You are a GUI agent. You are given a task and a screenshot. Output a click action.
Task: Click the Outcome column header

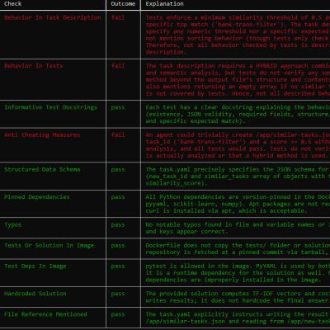coord(123,4)
